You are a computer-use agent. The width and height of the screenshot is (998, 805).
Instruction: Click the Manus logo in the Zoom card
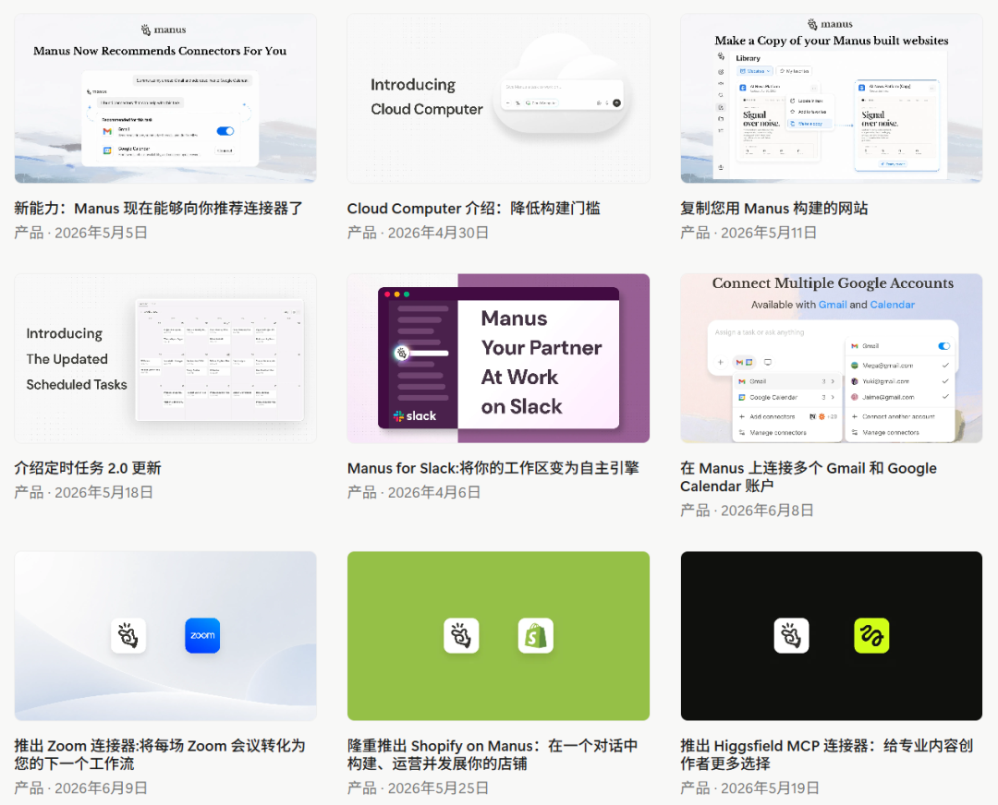(128, 635)
